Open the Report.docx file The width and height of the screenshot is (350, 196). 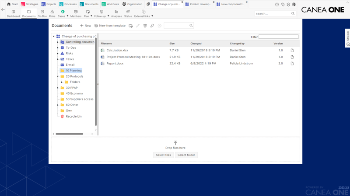[x=115, y=64]
